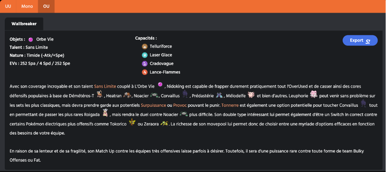This screenshot has height=172, width=386.
Task: Open the Mono tier tab
Action: click(27, 6)
